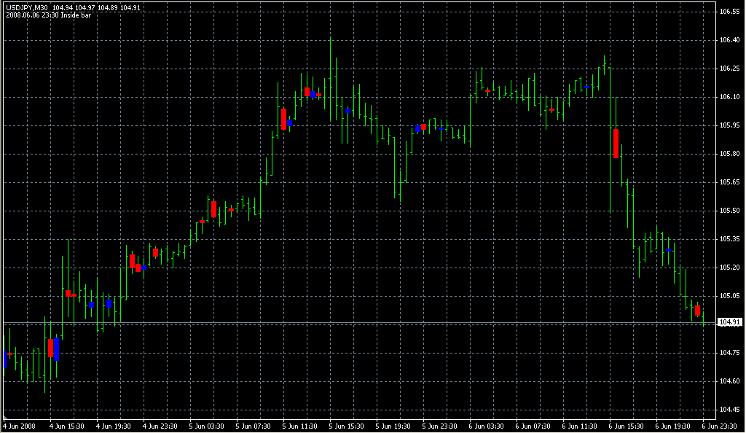Viewport: 746px width, 433px height.
Task: Click the '6 Jun 07:30' time label
Action: tap(533, 426)
